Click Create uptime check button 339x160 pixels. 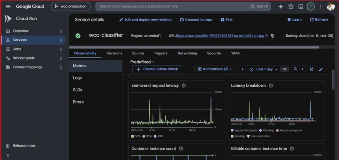click(x=157, y=69)
